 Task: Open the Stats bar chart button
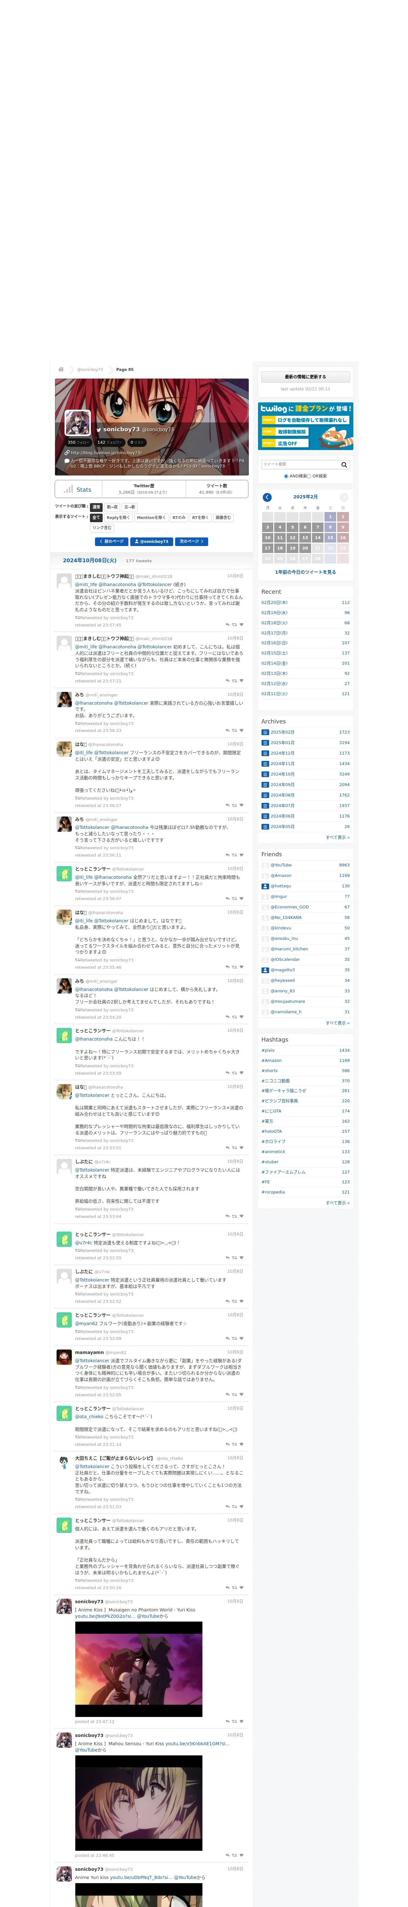pos(78,489)
